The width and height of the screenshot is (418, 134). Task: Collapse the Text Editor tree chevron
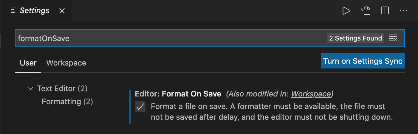pyautogui.click(x=30, y=88)
